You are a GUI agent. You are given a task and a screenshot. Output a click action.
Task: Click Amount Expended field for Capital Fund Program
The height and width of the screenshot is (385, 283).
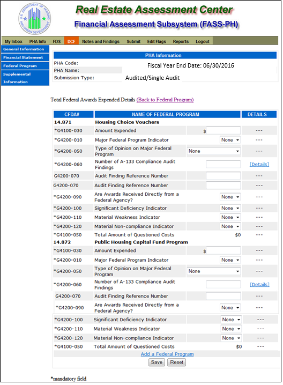(223, 251)
